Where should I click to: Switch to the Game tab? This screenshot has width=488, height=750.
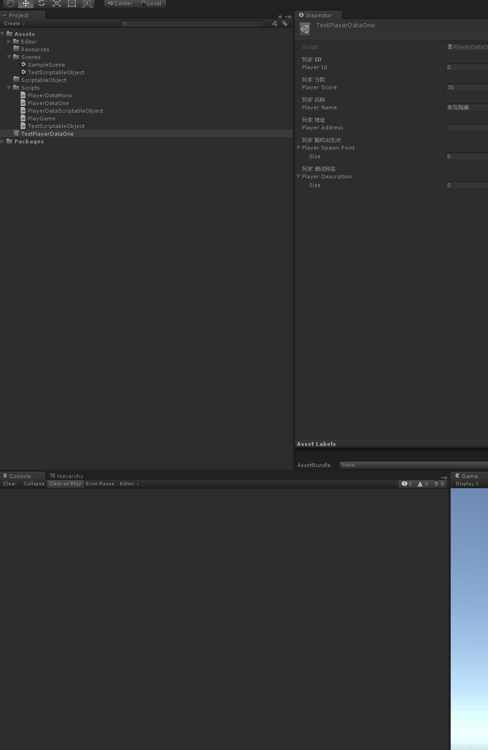tap(467, 476)
